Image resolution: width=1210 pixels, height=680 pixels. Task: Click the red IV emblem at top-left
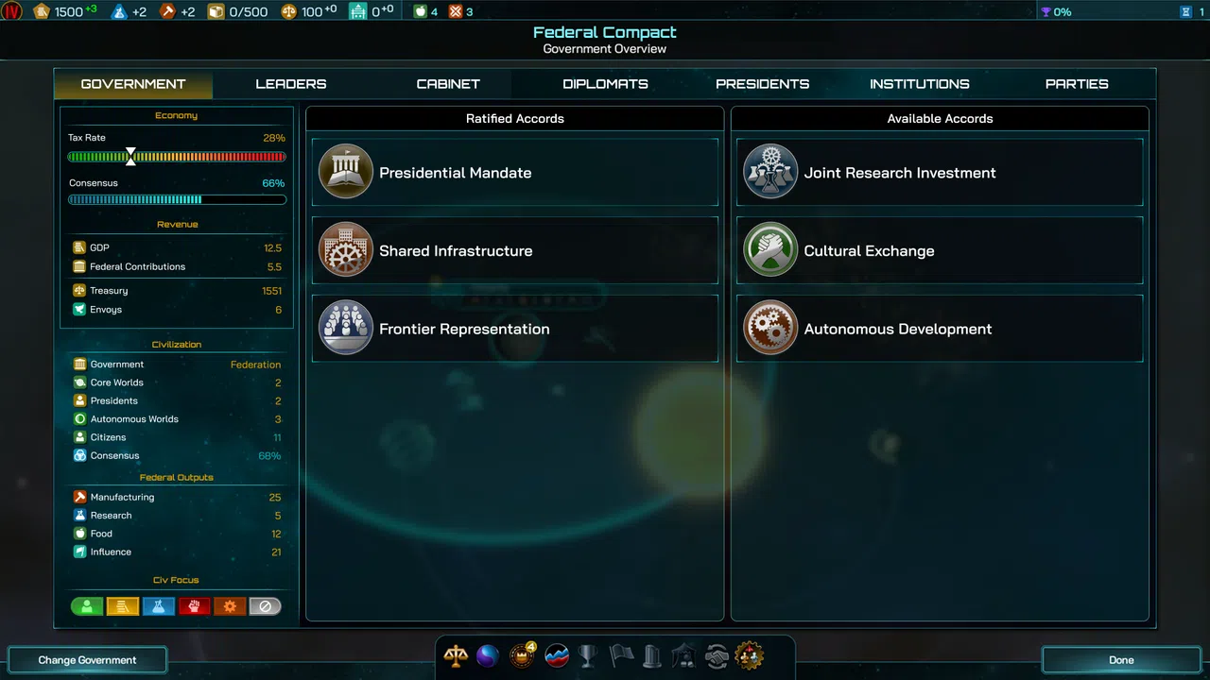[12, 11]
